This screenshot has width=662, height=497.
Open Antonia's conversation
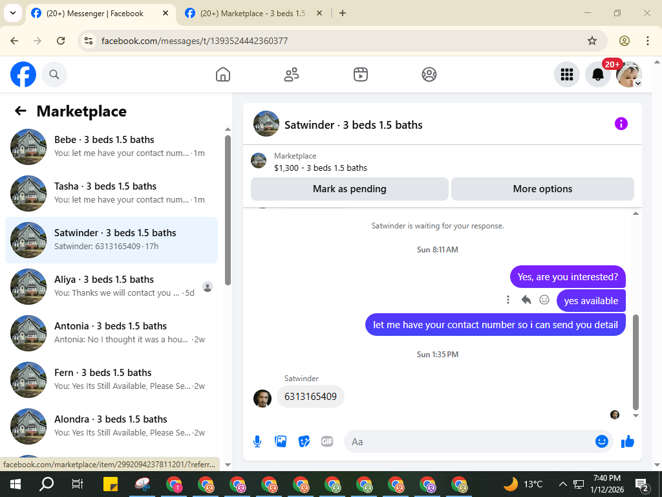[111, 333]
